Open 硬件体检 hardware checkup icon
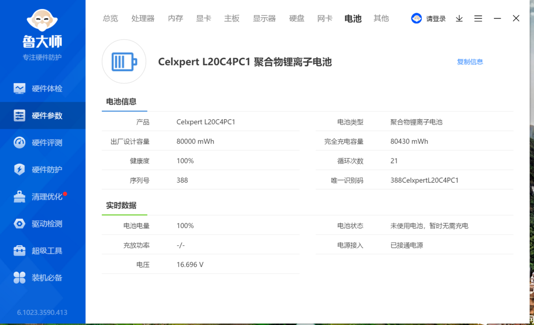 [20, 88]
